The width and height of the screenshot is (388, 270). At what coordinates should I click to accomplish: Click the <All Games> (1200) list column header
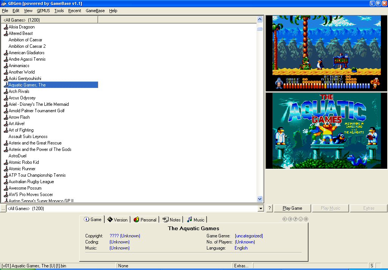[x=50, y=20]
